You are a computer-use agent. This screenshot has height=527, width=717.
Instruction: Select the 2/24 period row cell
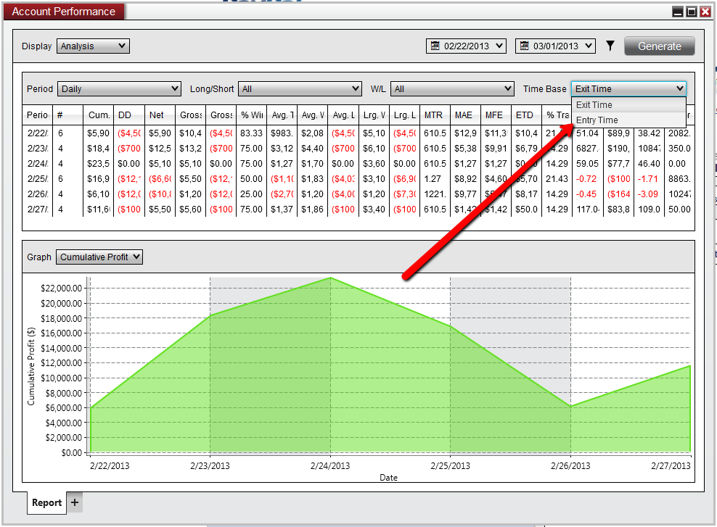[38, 164]
